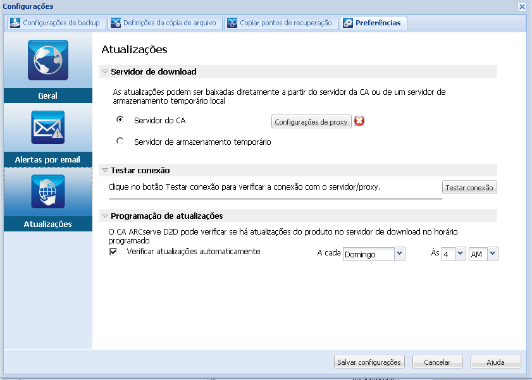Image resolution: width=532 pixels, height=380 pixels.
Task: Click the Domingo day field
Action: [368, 254]
